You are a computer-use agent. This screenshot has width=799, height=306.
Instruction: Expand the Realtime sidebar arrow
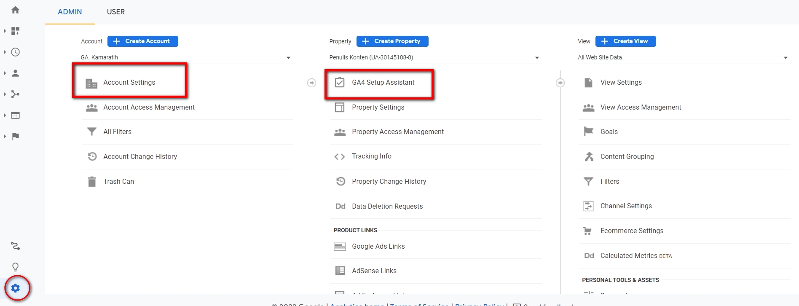[x=5, y=52]
